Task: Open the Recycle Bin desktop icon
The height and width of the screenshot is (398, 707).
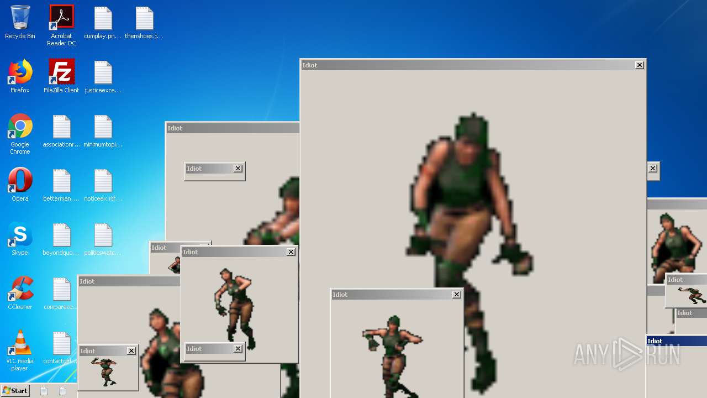Action: [x=20, y=23]
